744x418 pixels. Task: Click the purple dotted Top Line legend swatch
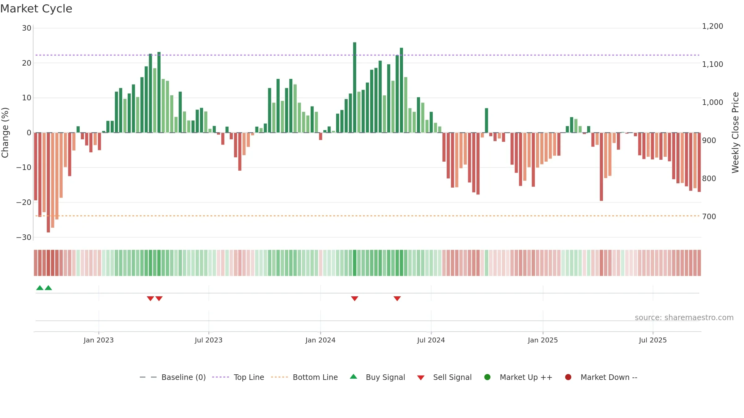(x=220, y=377)
